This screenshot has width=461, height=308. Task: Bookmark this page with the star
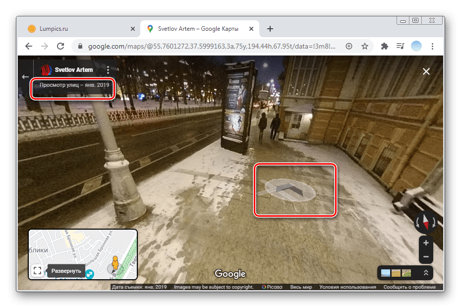pyautogui.click(x=365, y=46)
